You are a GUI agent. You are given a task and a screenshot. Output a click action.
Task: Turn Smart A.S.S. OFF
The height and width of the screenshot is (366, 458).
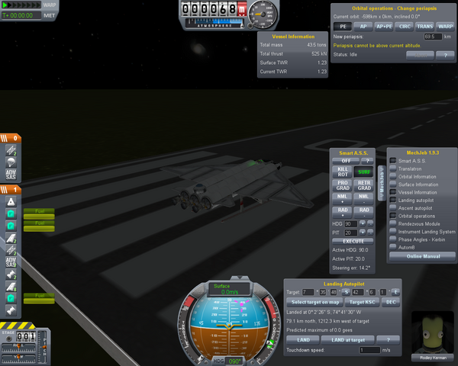(346, 161)
